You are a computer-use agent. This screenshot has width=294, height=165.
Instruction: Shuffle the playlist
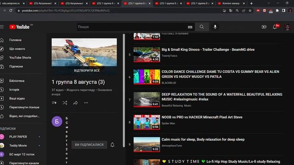coord(65,103)
